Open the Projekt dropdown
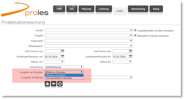This screenshot has width=184, height=99. [x=89, y=35]
